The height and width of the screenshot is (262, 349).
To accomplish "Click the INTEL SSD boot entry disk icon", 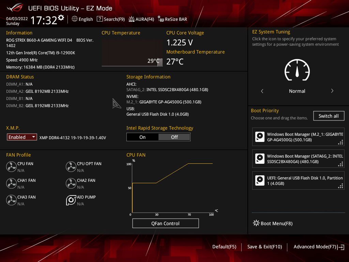I will click(x=260, y=159).
